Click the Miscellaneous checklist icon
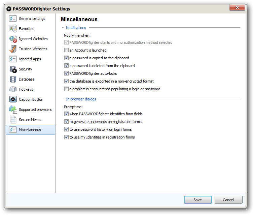The image size is (254, 215). [13, 130]
